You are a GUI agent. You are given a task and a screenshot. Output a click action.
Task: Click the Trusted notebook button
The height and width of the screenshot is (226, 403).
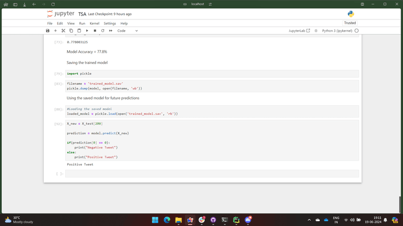350,23
